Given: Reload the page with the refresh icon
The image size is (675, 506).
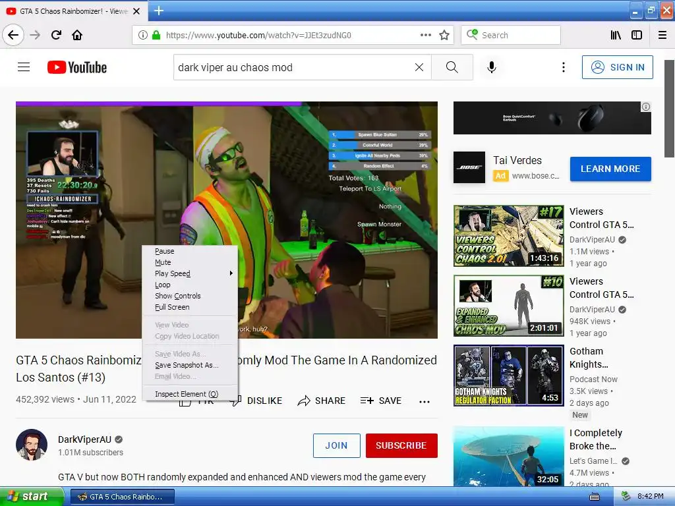Looking at the screenshot, I should coord(56,35).
